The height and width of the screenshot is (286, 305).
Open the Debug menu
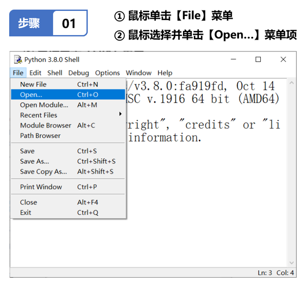pyautogui.click(x=79, y=73)
